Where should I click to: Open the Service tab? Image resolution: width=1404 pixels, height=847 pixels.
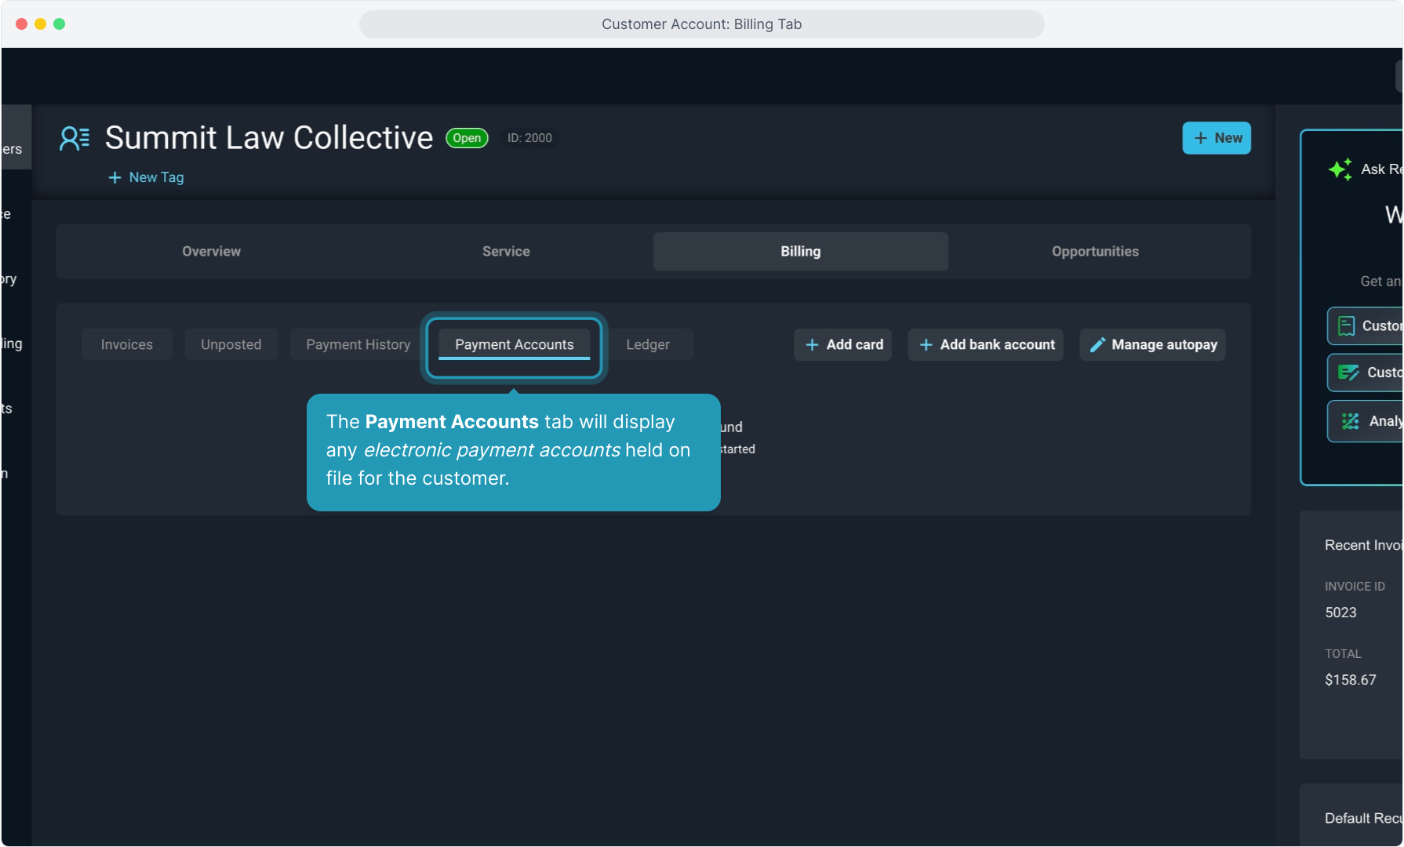506,252
